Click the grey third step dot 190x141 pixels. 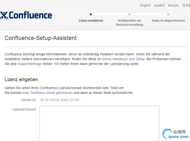pos(168,14)
